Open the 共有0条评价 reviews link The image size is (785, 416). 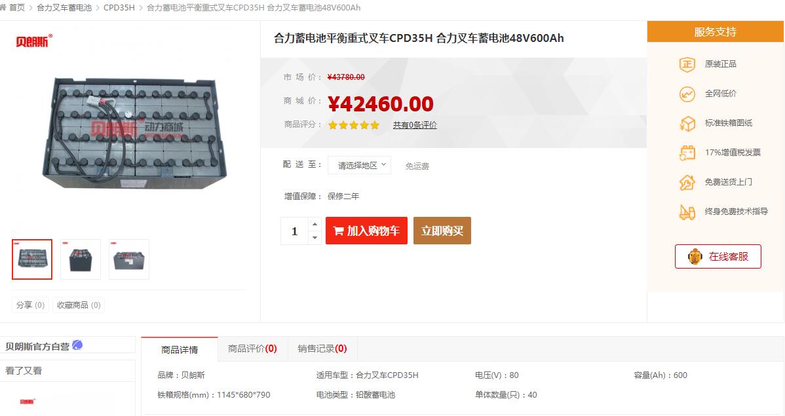tap(415, 125)
